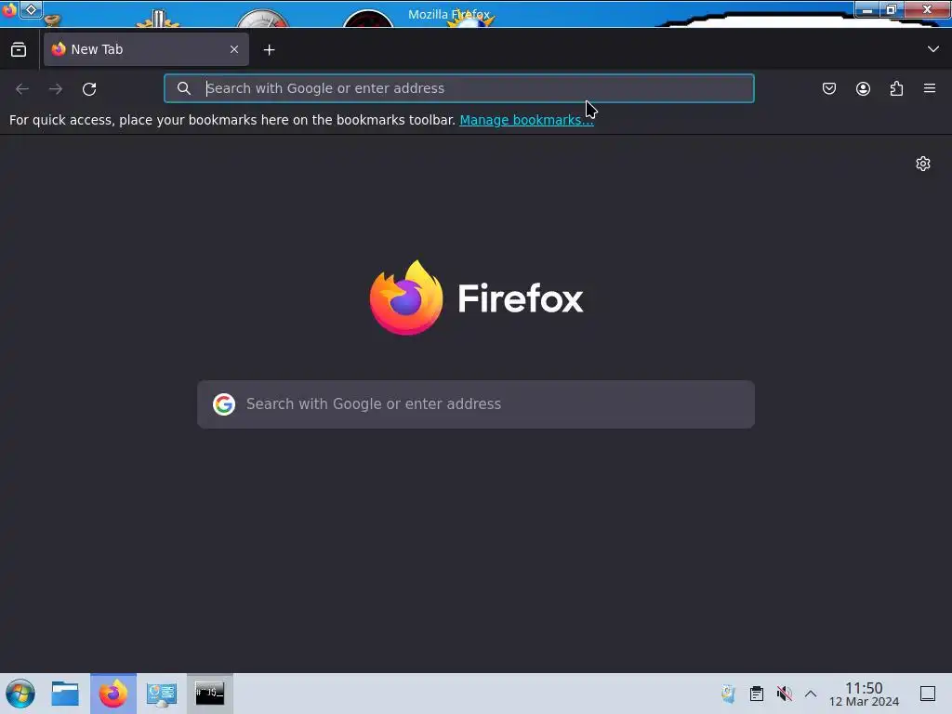
Task: Open new tab personalize gear icon
Action: click(923, 164)
